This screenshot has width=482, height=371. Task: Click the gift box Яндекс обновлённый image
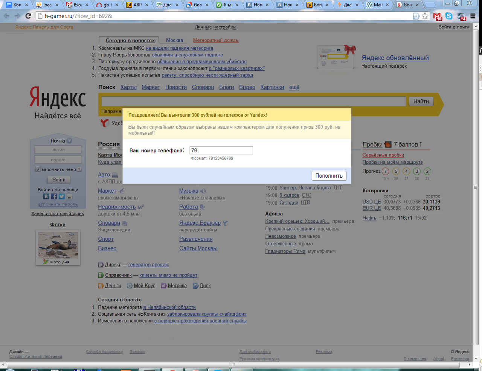(337, 57)
